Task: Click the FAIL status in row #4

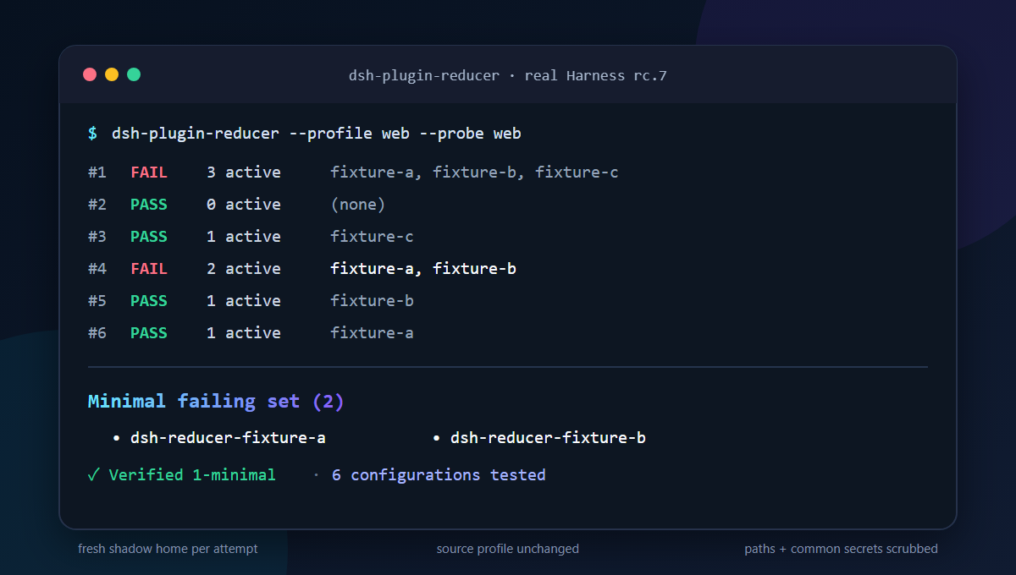Action: coord(149,269)
